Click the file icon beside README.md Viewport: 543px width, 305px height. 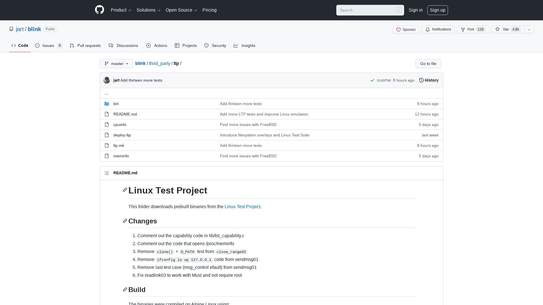point(107,114)
